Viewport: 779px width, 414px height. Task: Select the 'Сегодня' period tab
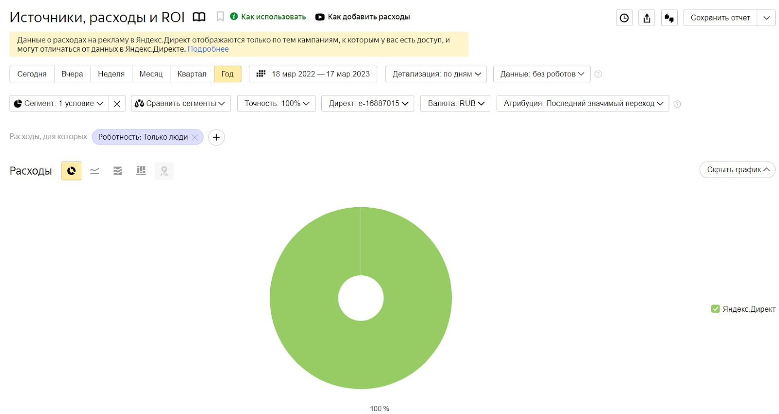[x=32, y=74]
